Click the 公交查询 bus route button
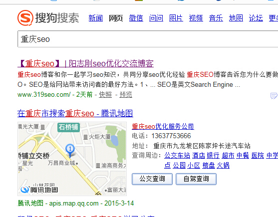The width and height of the screenshot is (278, 217). (x=152, y=179)
